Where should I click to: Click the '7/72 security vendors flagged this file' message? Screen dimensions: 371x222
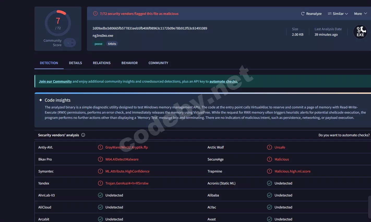point(139,14)
